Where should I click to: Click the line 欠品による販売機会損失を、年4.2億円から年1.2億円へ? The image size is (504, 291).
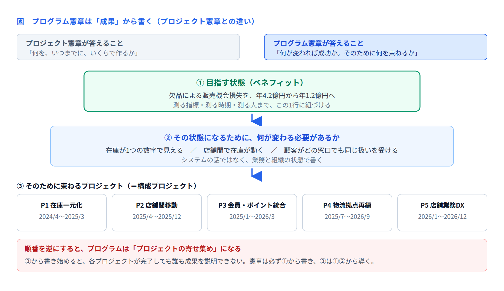[252, 96]
